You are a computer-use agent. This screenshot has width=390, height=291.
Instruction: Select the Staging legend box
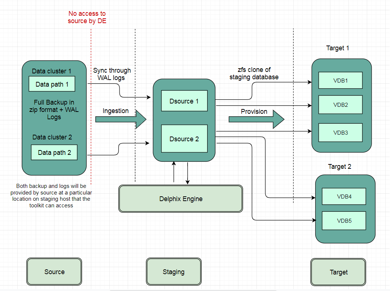[x=173, y=272]
